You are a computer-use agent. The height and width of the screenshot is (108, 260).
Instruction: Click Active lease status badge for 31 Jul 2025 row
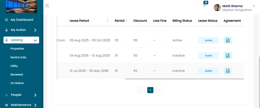[209, 71]
